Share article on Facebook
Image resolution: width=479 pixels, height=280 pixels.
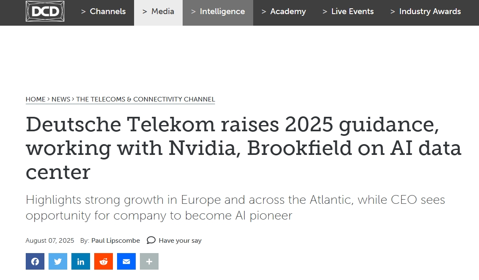point(35,261)
